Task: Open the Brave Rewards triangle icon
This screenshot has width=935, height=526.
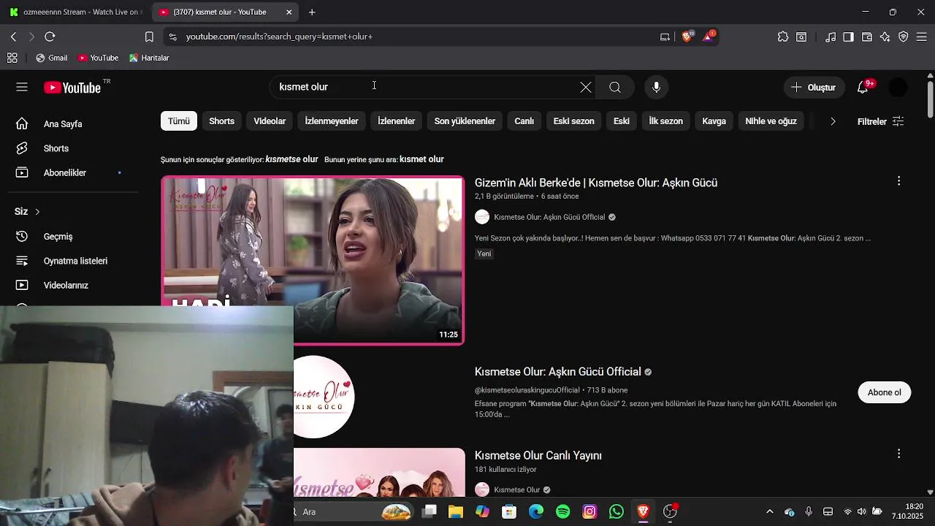Action: coord(709,36)
